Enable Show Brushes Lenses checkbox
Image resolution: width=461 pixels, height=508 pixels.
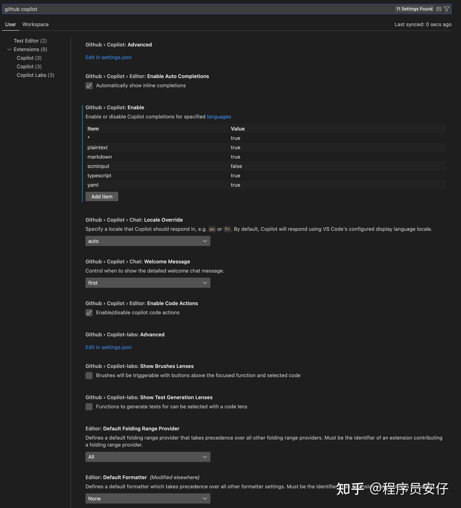(89, 375)
